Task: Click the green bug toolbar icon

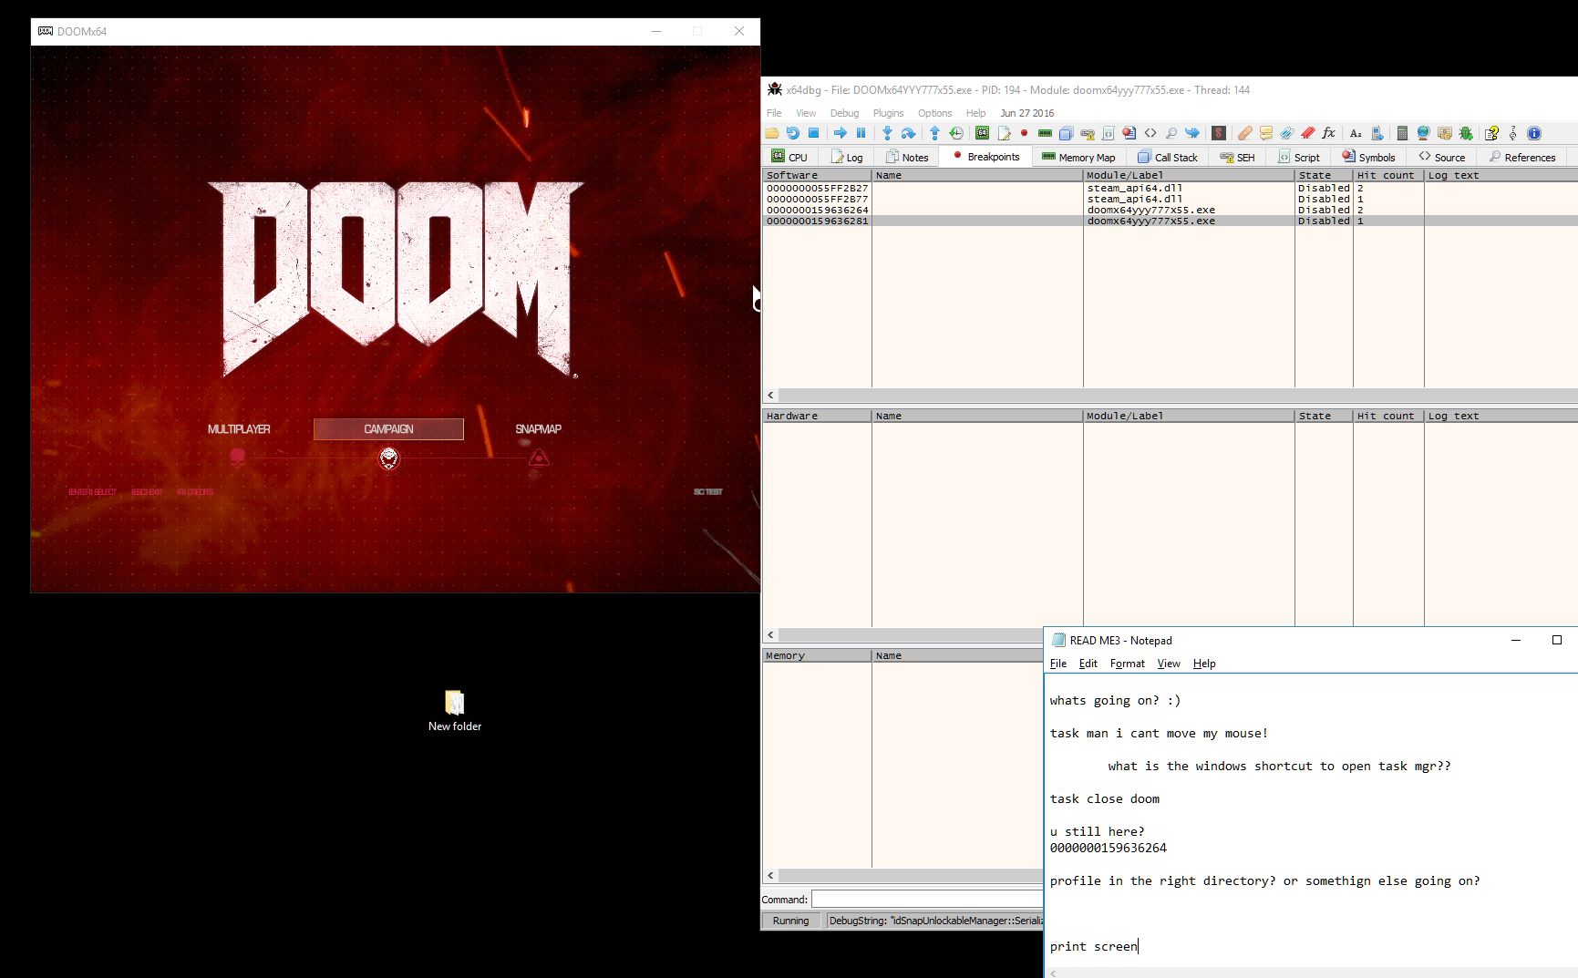Action: (1466, 133)
